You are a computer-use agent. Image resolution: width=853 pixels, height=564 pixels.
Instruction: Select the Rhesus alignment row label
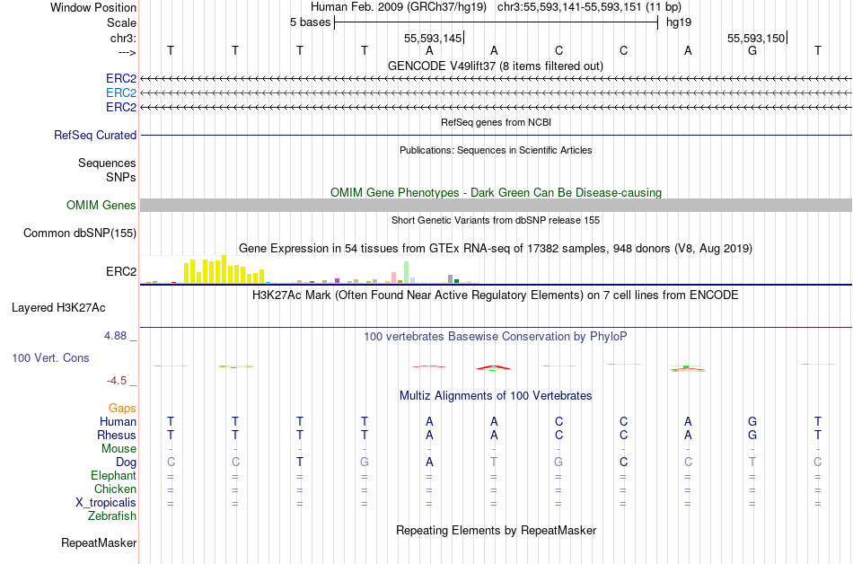point(117,435)
